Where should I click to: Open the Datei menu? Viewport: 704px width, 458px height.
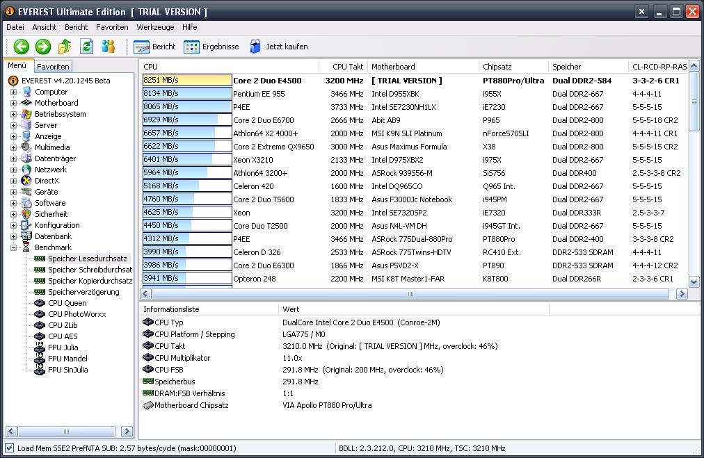click(15, 27)
